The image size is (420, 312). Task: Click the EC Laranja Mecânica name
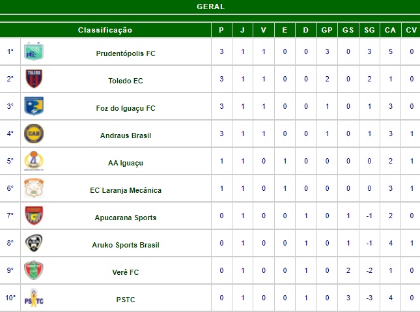(x=126, y=190)
